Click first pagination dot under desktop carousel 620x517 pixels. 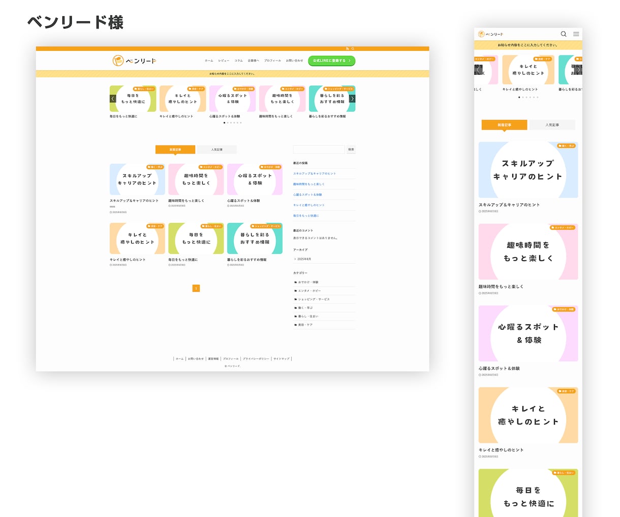tap(224, 123)
